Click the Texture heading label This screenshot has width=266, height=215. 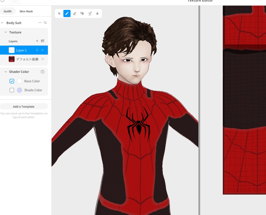[x=15, y=32]
